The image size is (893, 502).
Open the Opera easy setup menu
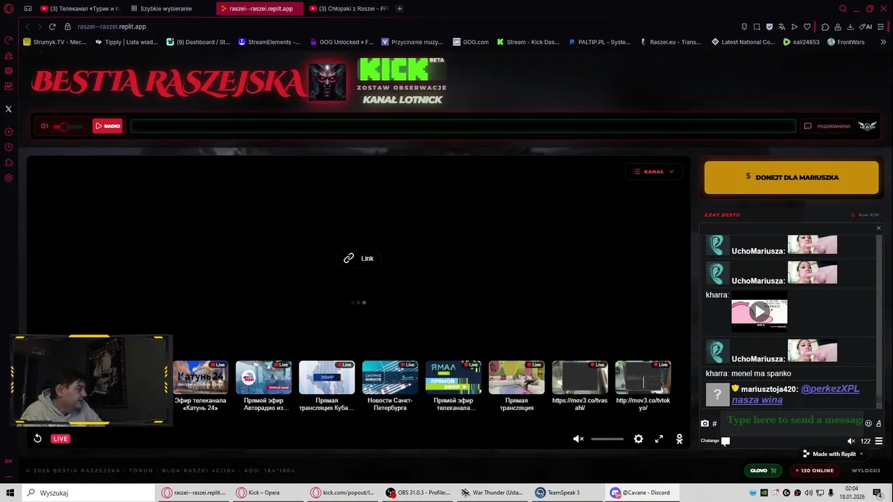[882, 26]
